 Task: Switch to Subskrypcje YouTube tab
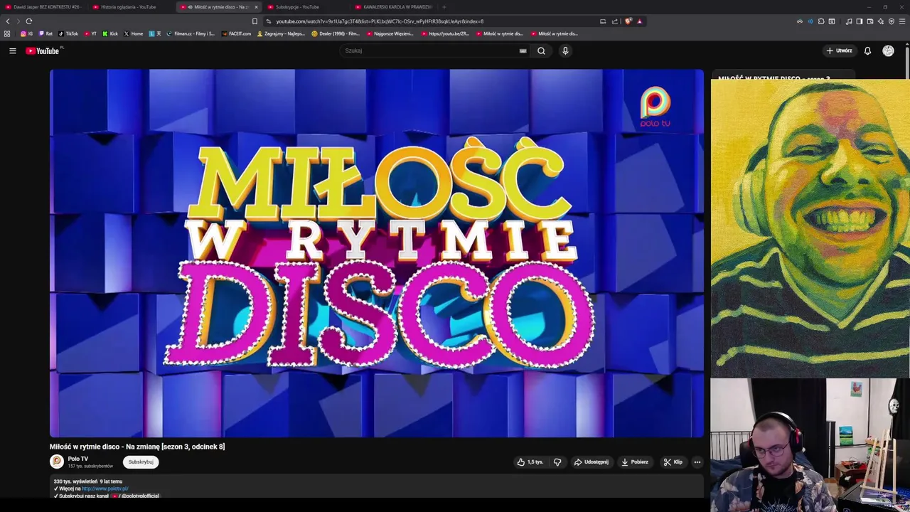[x=307, y=7]
